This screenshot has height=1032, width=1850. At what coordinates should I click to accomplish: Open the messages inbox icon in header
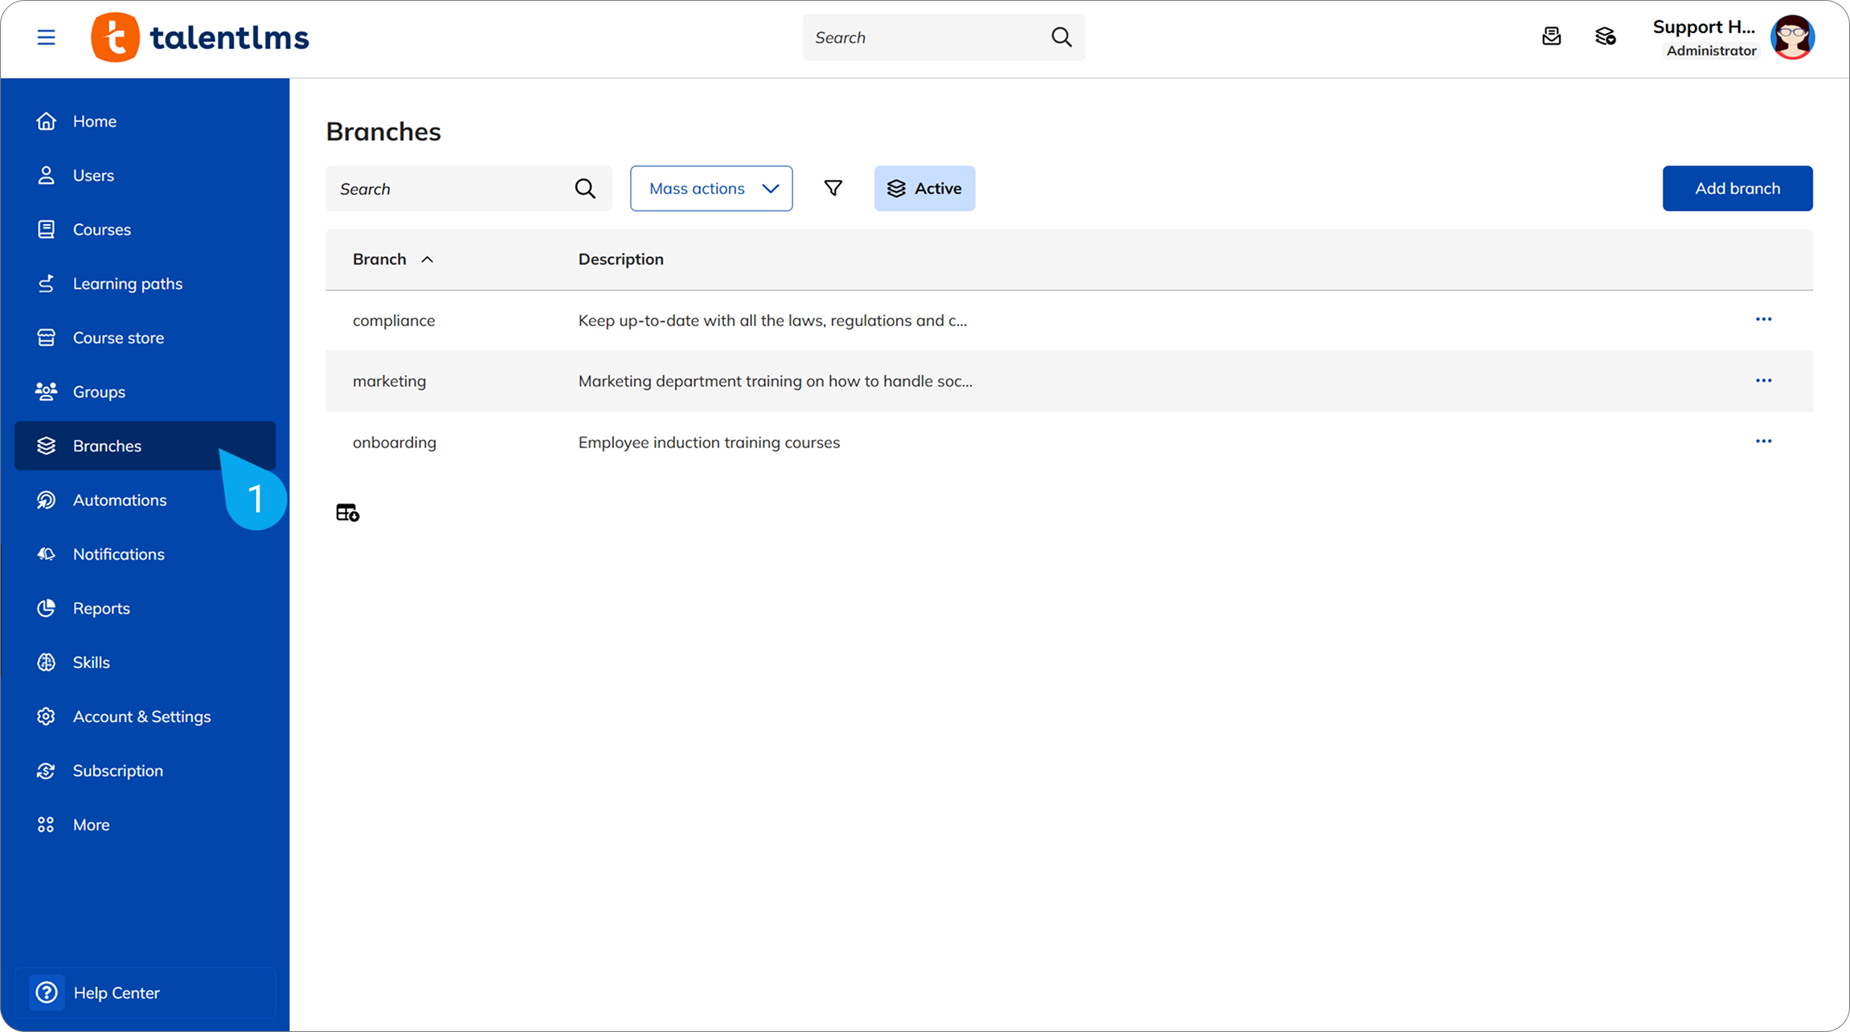coord(1551,37)
